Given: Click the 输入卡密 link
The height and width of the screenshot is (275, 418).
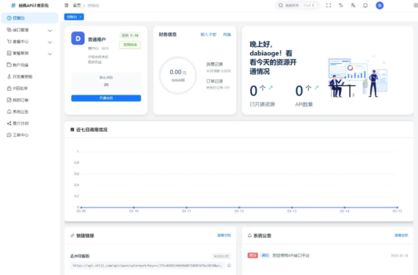Looking at the screenshot, I should [x=208, y=34].
